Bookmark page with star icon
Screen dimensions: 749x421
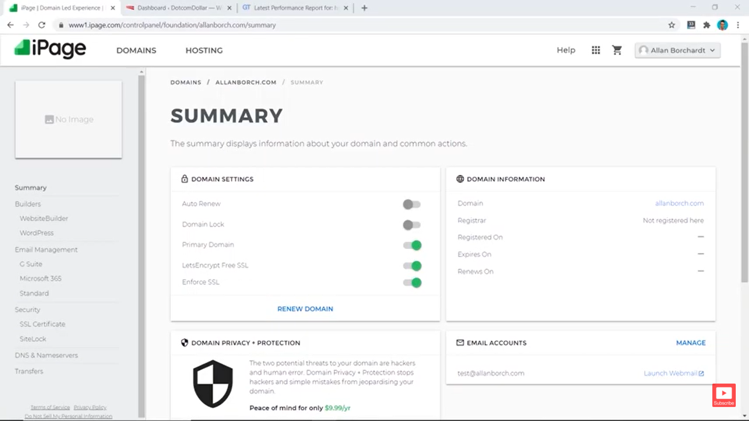point(671,25)
